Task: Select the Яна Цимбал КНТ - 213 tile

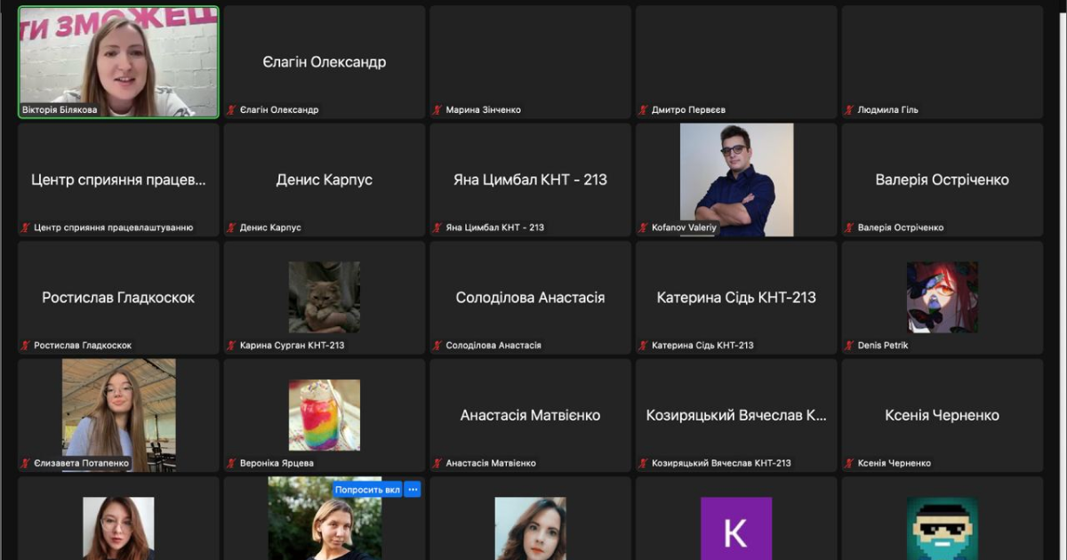Action: pos(530,180)
